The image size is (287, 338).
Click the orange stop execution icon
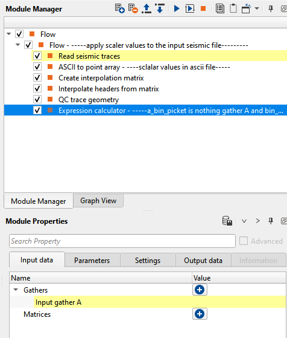pyautogui.click(x=203, y=8)
